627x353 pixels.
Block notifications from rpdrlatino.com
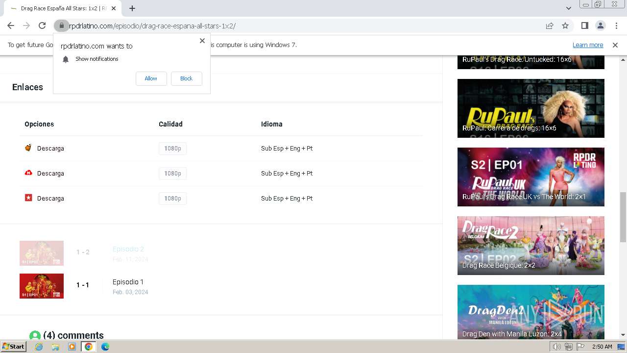coord(186,78)
